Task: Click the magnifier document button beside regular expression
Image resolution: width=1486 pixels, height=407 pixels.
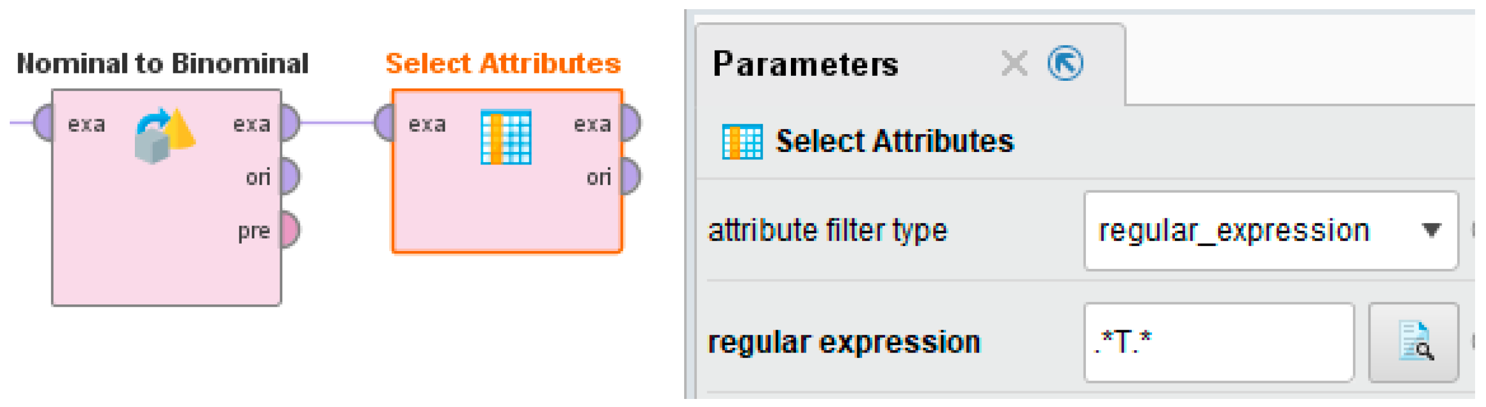Action: click(1414, 342)
